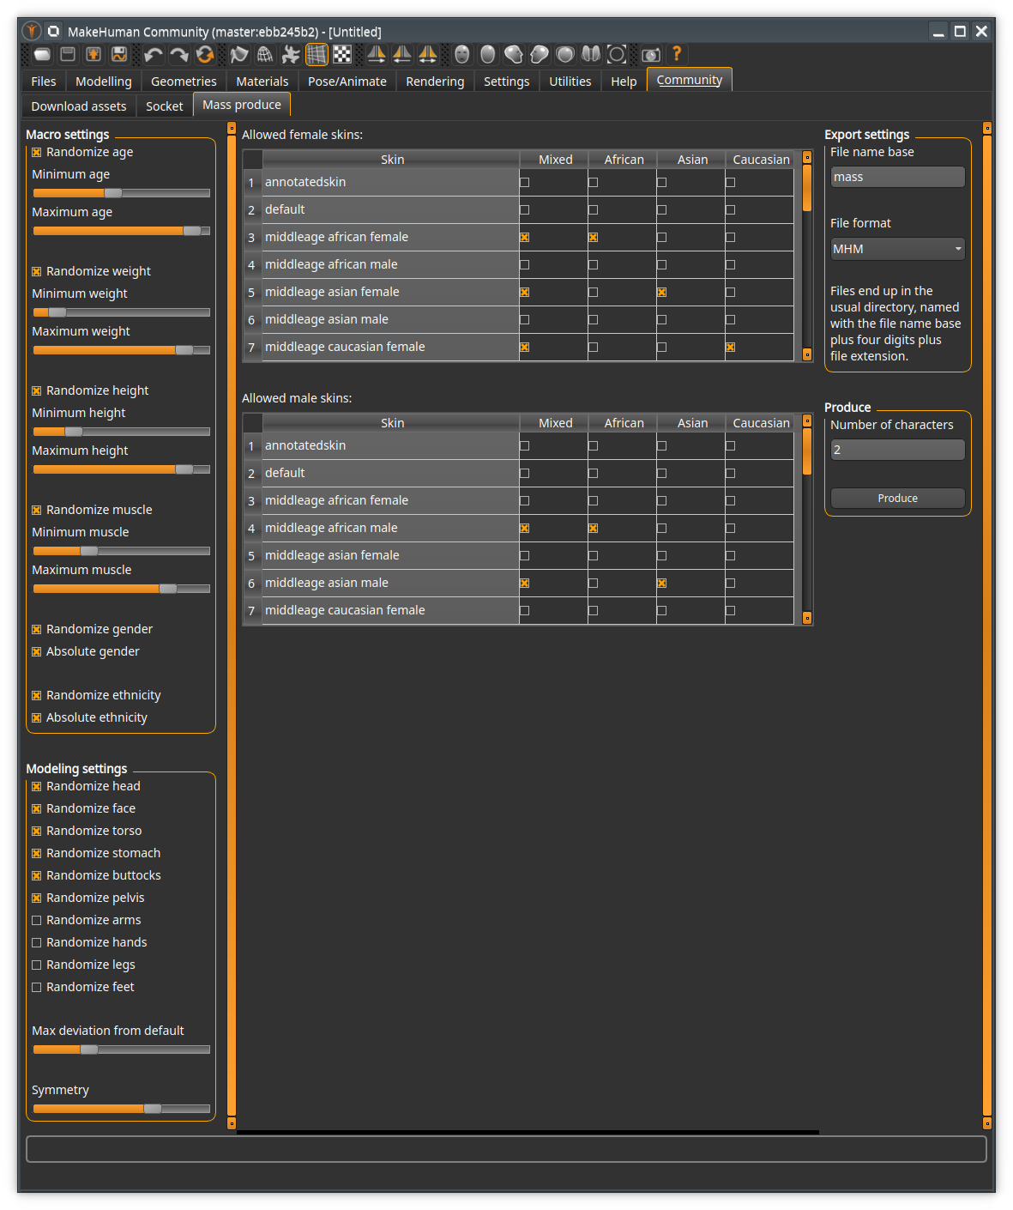Enable Randomize arms checkbox
1013x1210 pixels.
click(37, 921)
